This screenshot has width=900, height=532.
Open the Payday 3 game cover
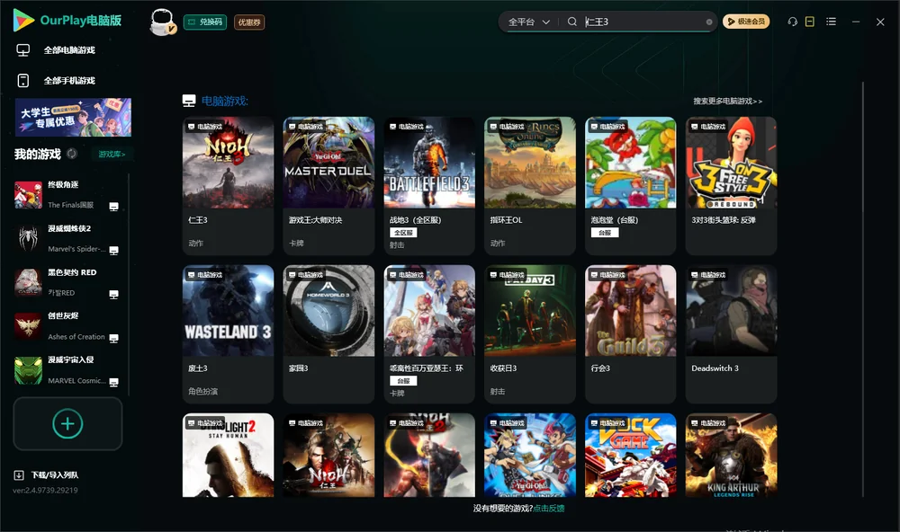coord(530,310)
